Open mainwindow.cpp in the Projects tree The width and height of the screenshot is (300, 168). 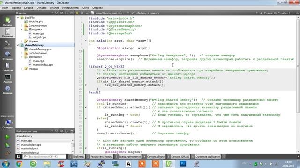pos(43,65)
